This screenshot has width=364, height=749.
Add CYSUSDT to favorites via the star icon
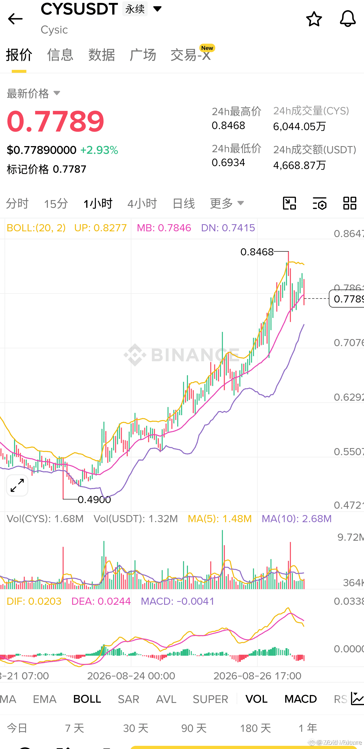pyautogui.click(x=314, y=19)
